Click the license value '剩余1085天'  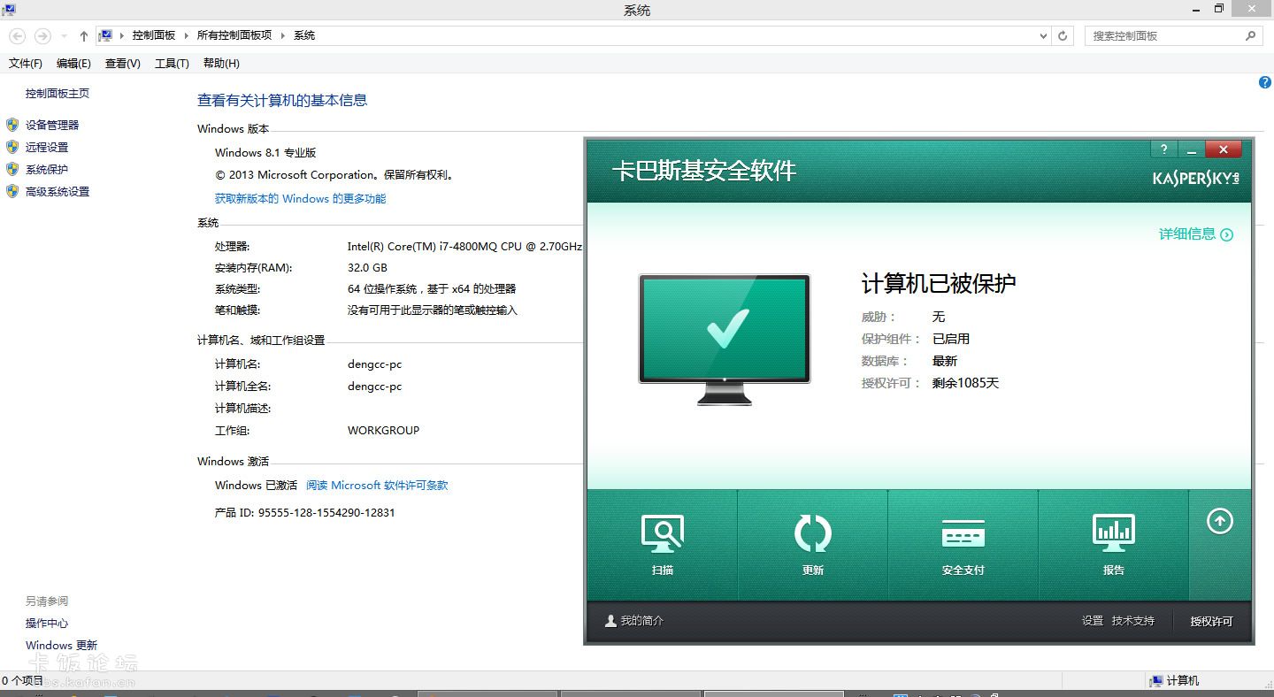coord(965,384)
